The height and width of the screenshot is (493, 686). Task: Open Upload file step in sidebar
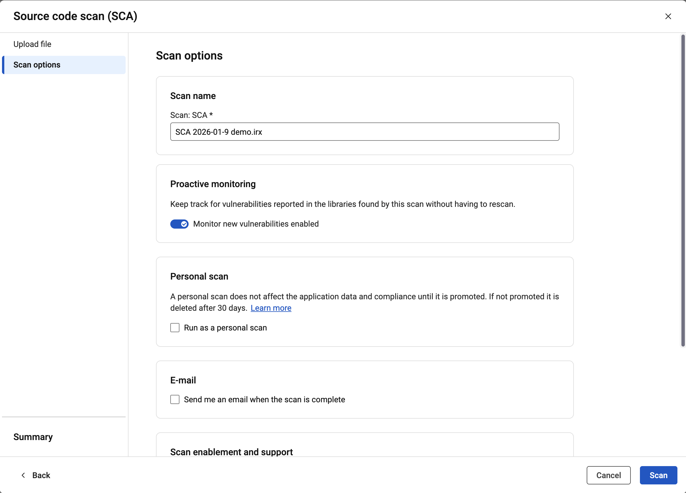pyautogui.click(x=32, y=44)
